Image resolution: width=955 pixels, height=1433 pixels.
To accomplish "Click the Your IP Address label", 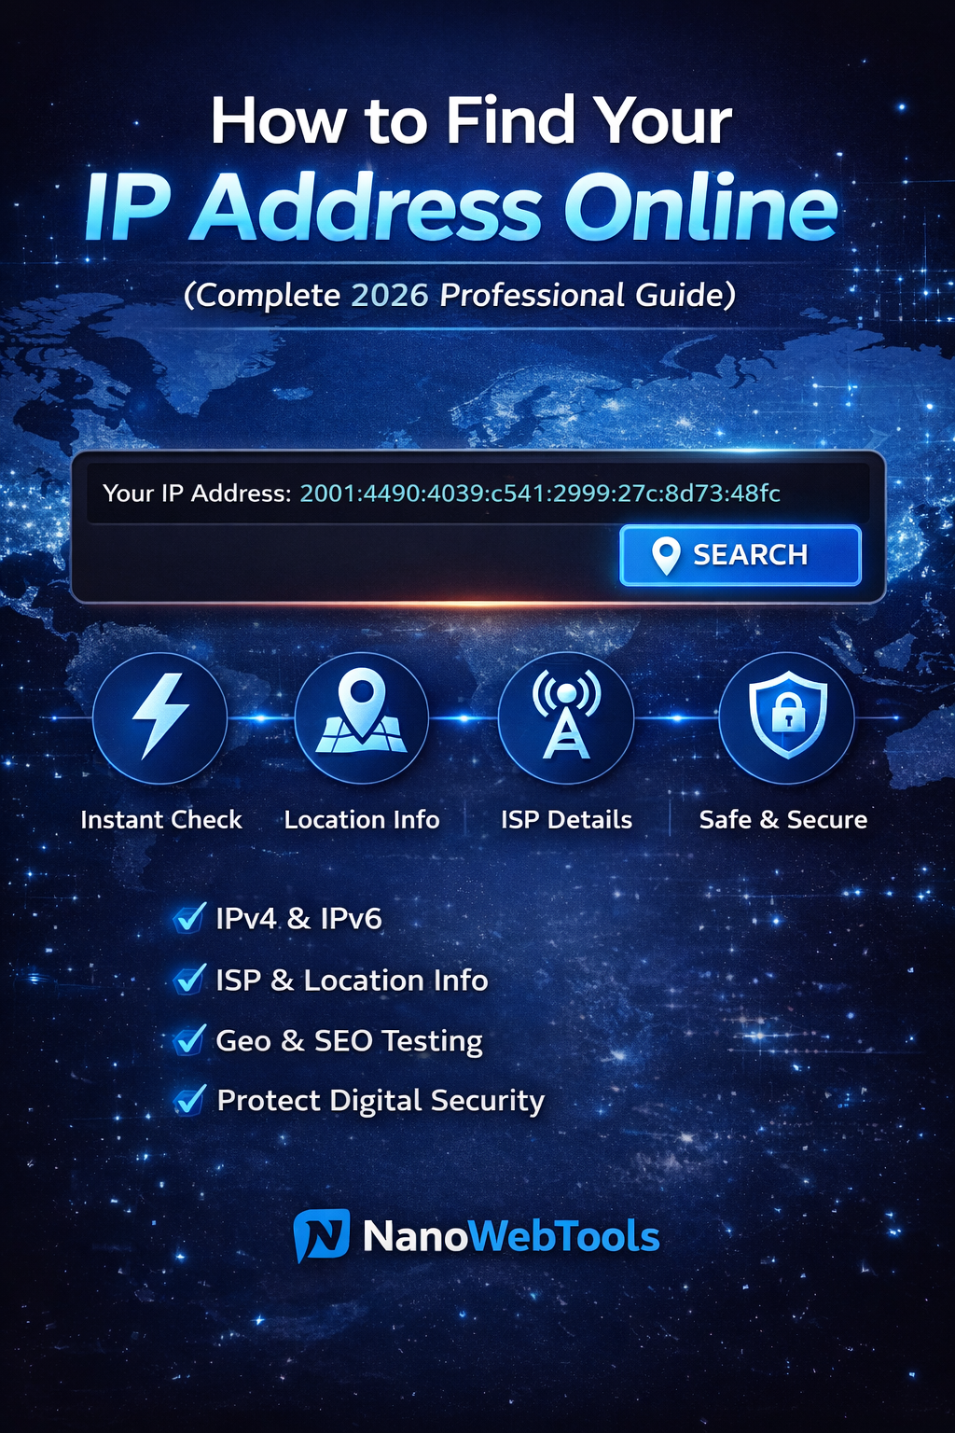I will point(197,493).
